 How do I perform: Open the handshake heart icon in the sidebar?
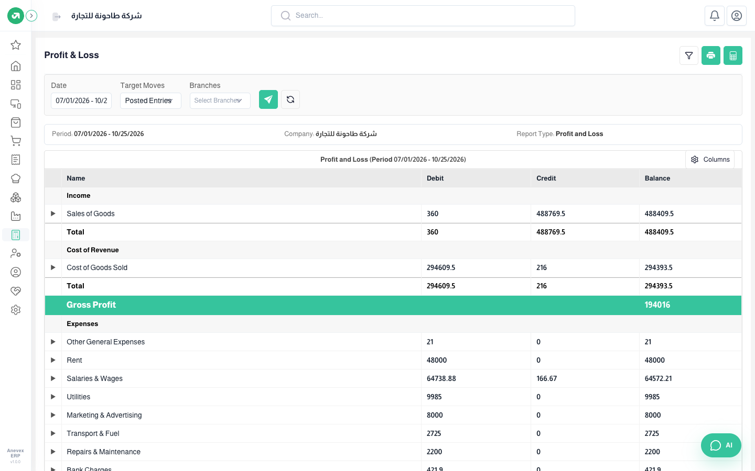(16, 291)
